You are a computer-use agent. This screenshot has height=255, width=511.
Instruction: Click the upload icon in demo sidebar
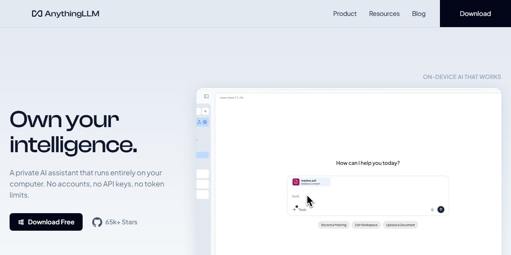(x=199, y=122)
